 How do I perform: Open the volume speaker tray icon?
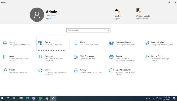pyautogui.click(x=157, y=98)
